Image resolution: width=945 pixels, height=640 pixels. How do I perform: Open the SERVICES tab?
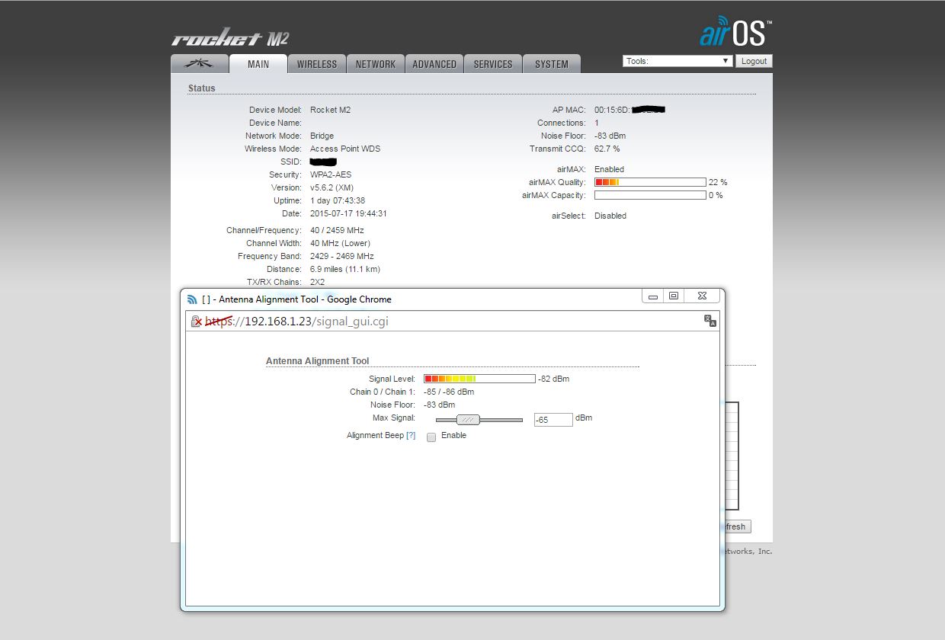point(493,64)
